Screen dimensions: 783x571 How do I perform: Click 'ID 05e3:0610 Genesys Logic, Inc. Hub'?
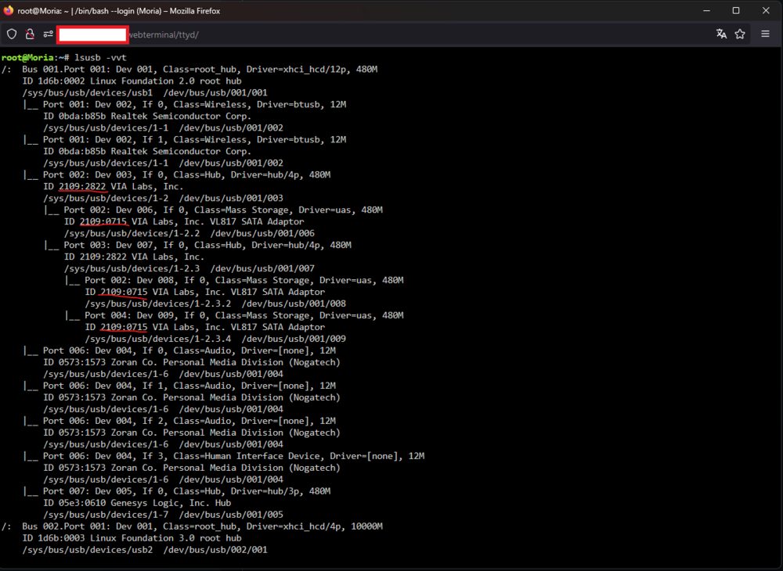pos(137,503)
